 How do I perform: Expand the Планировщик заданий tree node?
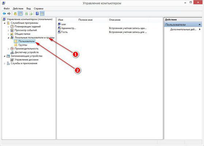click(8, 27)
